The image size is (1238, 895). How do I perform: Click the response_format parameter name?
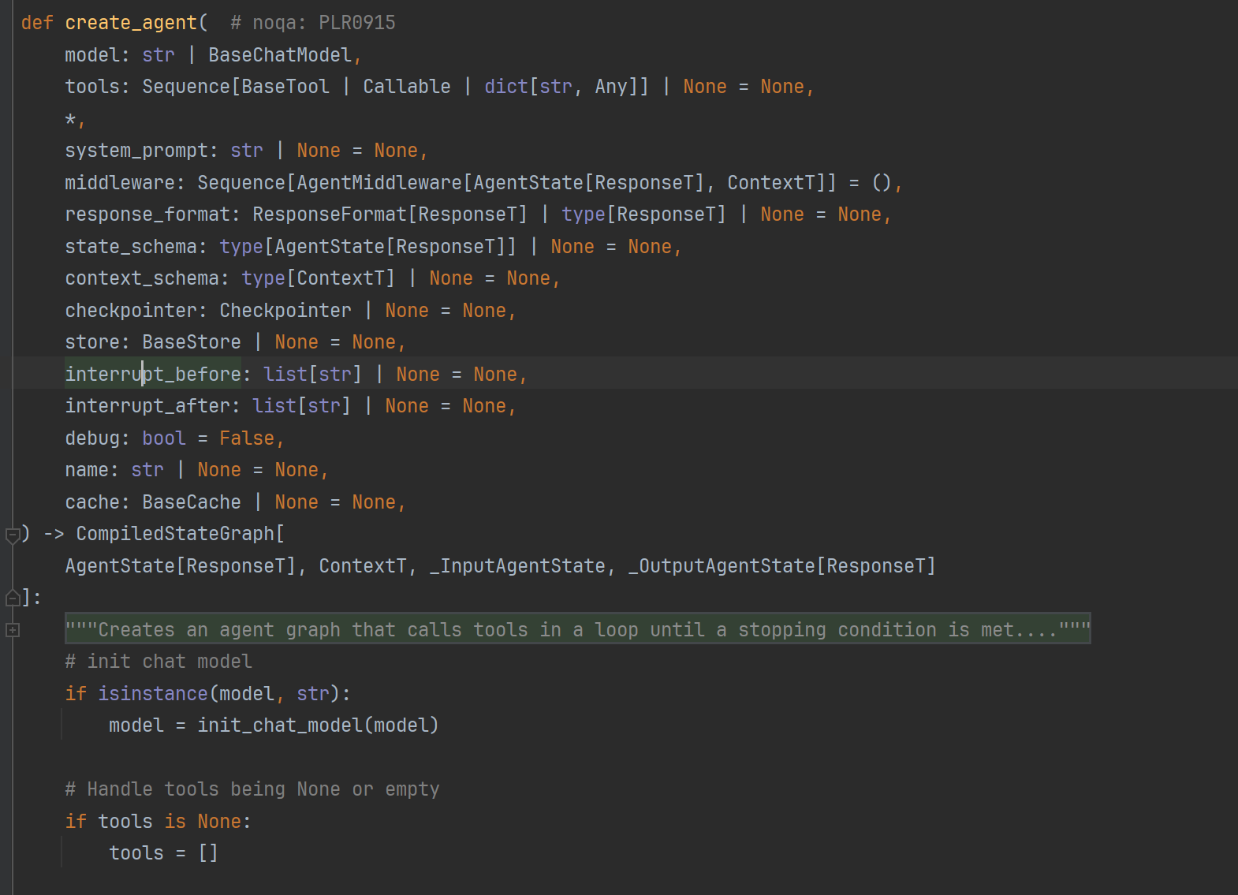click(147, 214)
